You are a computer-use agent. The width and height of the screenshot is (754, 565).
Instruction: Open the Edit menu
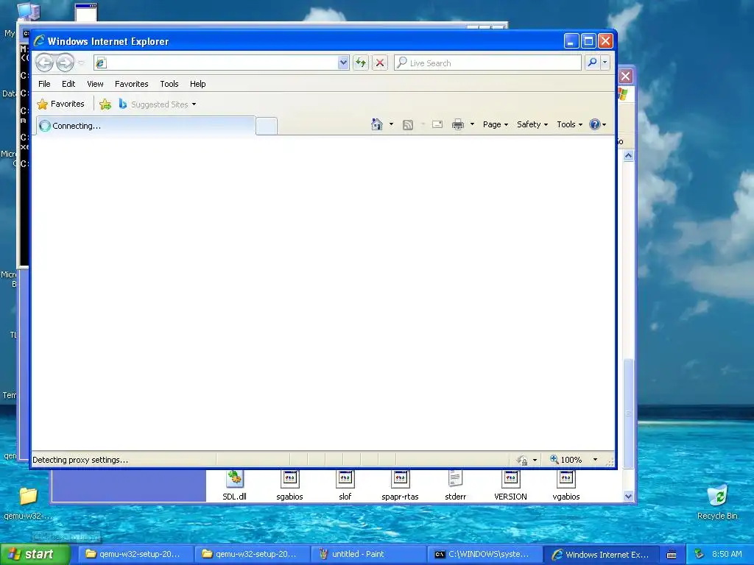click(68, 84)
